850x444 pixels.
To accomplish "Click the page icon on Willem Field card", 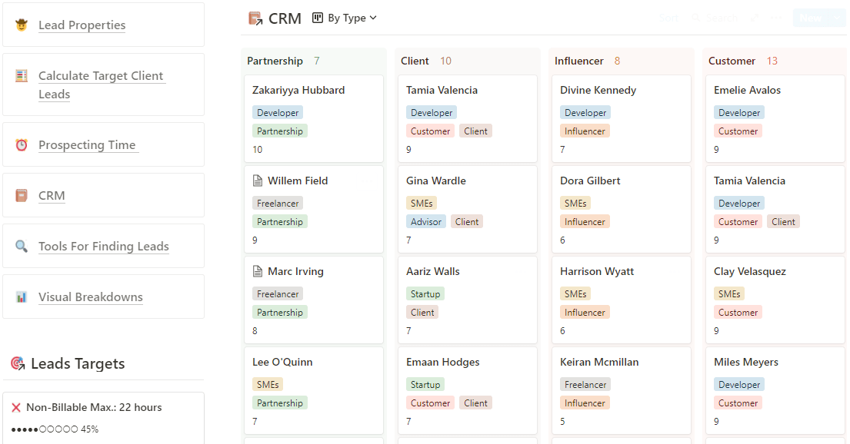I will (258, 181).
